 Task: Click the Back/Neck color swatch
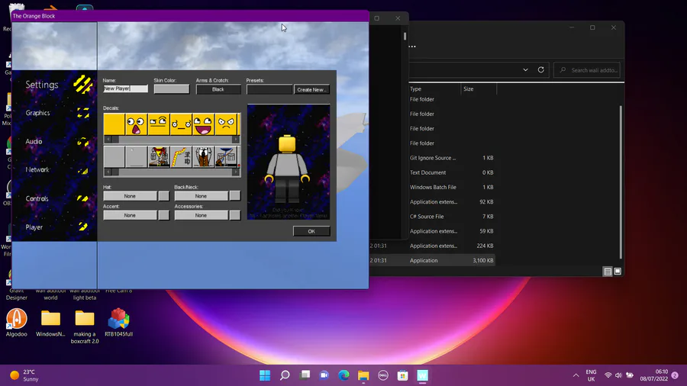[x=235, y=196]
